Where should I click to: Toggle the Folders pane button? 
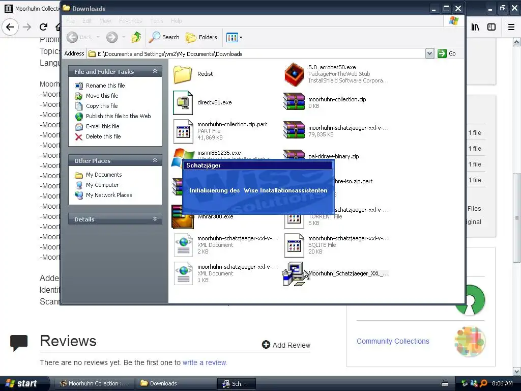(x=201, y=37)
